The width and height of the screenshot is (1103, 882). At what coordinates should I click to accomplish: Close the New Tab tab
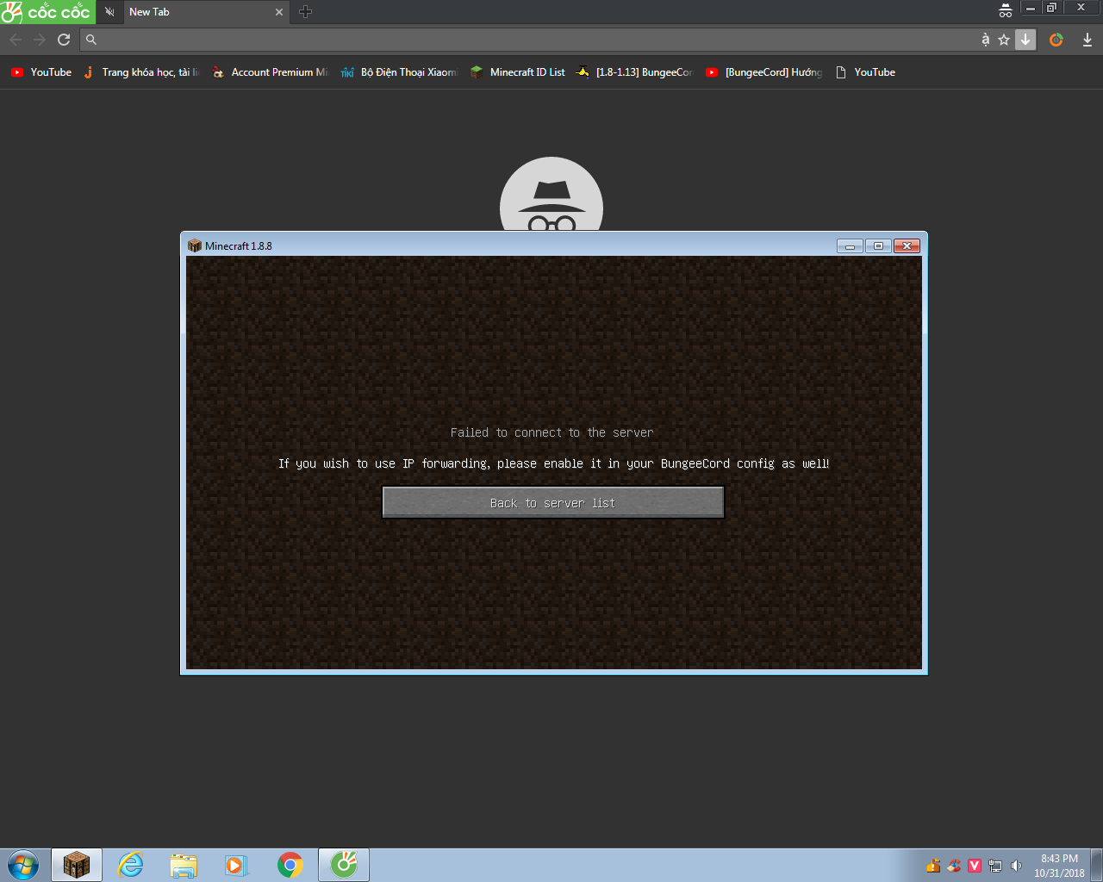pos(279,12)
